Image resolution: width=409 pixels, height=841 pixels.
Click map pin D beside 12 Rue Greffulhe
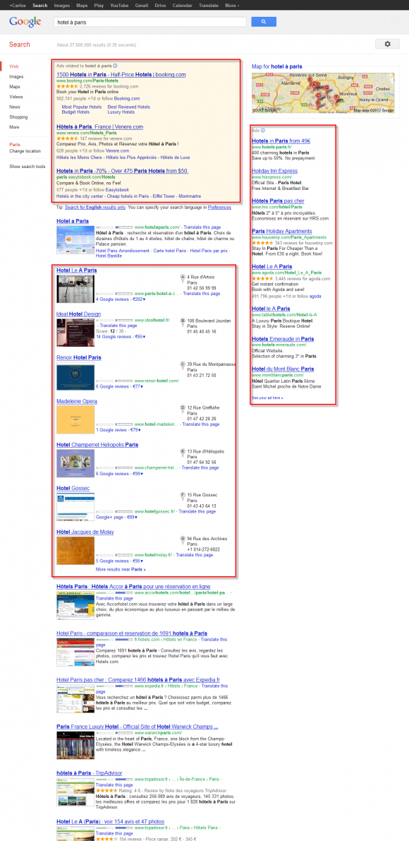point(183,408)
